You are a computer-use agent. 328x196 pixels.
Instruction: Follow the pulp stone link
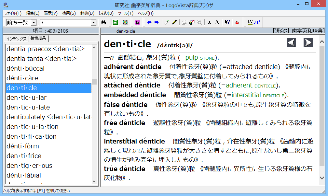(200, 58)
